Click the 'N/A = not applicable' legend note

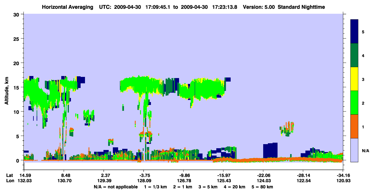pos(115,187)
